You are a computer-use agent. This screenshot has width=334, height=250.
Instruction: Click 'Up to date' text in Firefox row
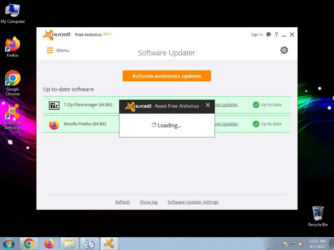271,124
